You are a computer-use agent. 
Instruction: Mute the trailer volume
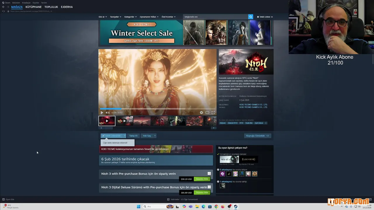coord(108,113)
